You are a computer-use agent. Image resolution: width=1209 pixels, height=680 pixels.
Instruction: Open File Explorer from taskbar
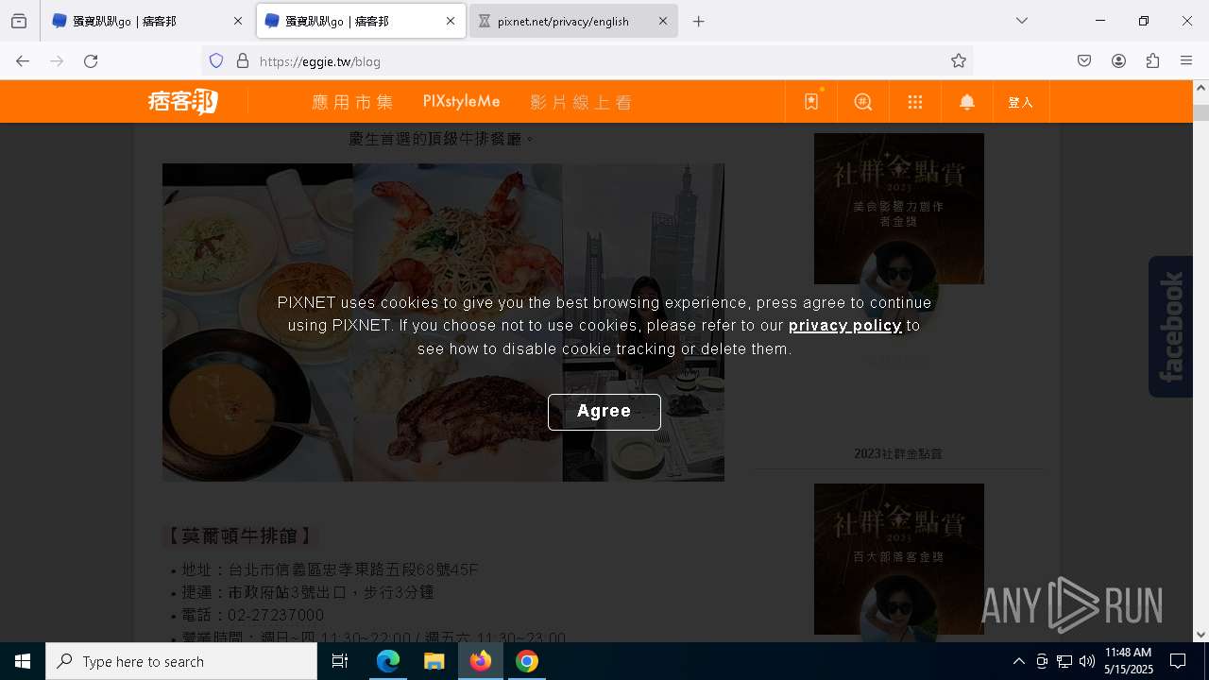434,661
